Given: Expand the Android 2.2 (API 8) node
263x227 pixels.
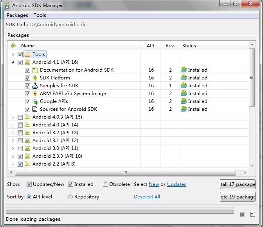Looking at the screenshot, I should [x=13, y=164].
